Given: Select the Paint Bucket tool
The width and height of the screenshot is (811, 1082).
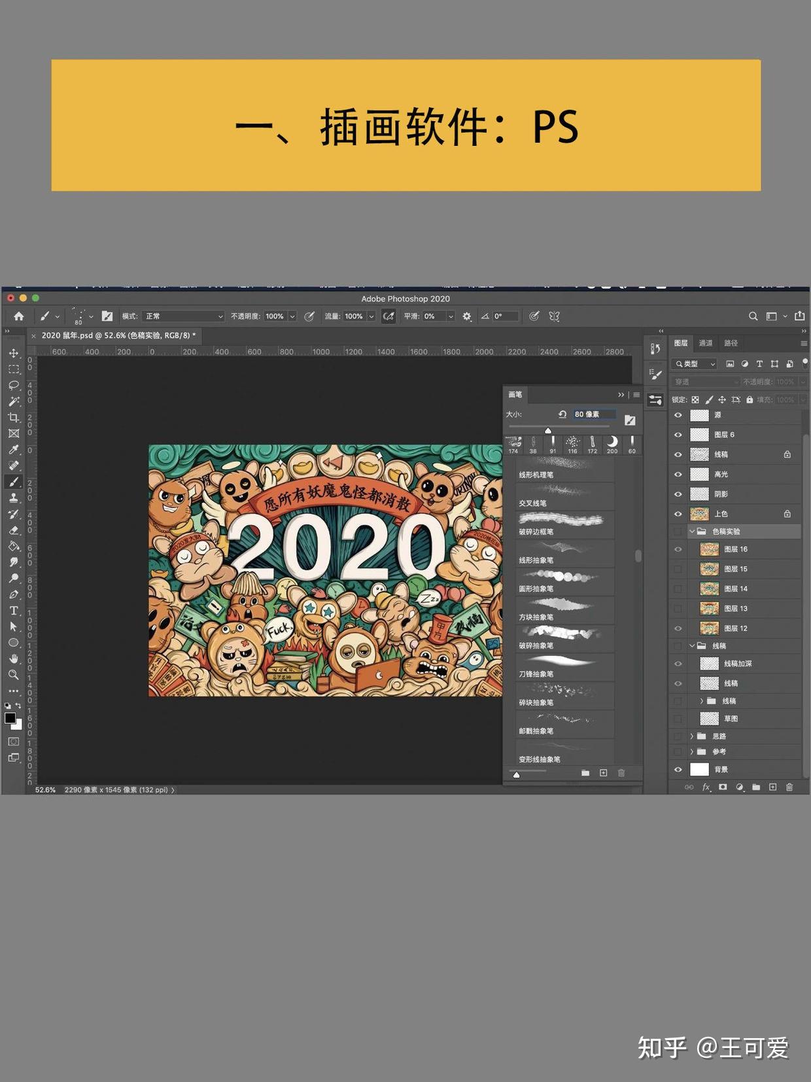Looking at the screenshot, I should (14, 546).
